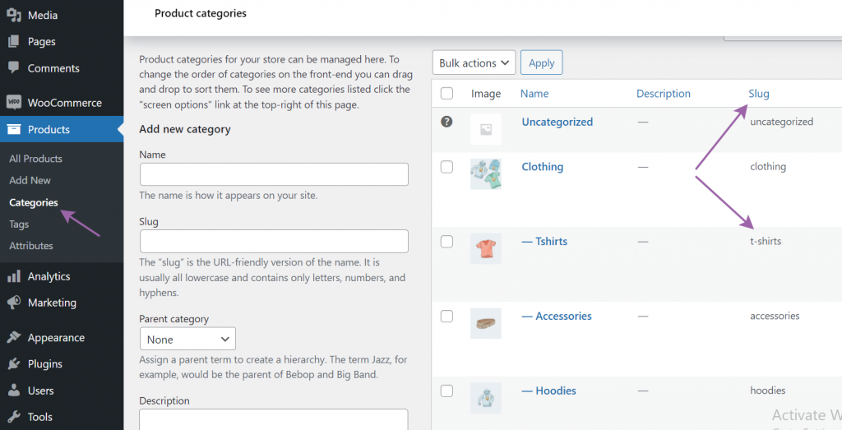Image resolution: width=842 pixels, height=430 pixels.
Task: Click the Appearance paintbrush icon
Action: (x=14, y=337)
